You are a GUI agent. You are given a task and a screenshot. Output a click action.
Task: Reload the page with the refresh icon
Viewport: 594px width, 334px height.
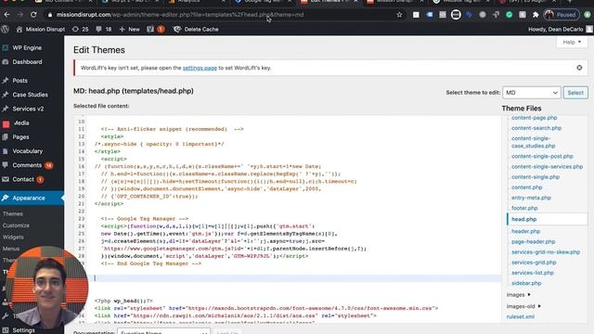point(33,15)
